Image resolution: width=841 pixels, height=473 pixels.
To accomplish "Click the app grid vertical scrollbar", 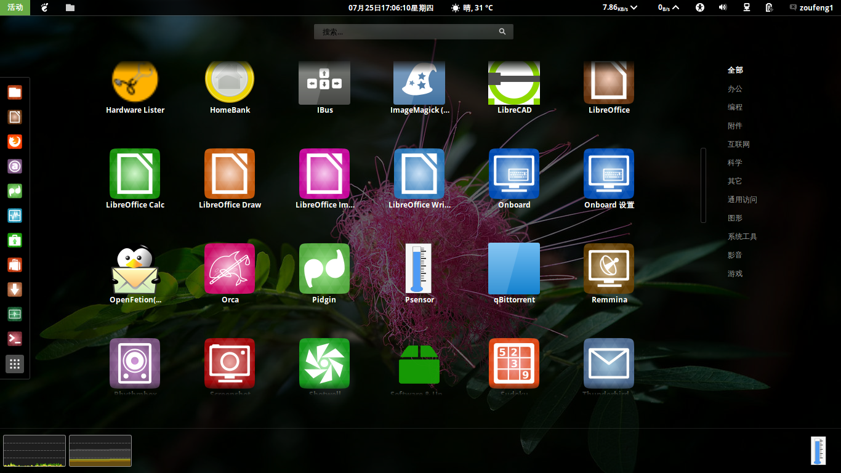I will click(x=703, y=185).
